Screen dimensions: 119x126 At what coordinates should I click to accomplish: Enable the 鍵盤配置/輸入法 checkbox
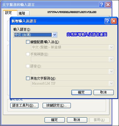(x=28, y=42)
